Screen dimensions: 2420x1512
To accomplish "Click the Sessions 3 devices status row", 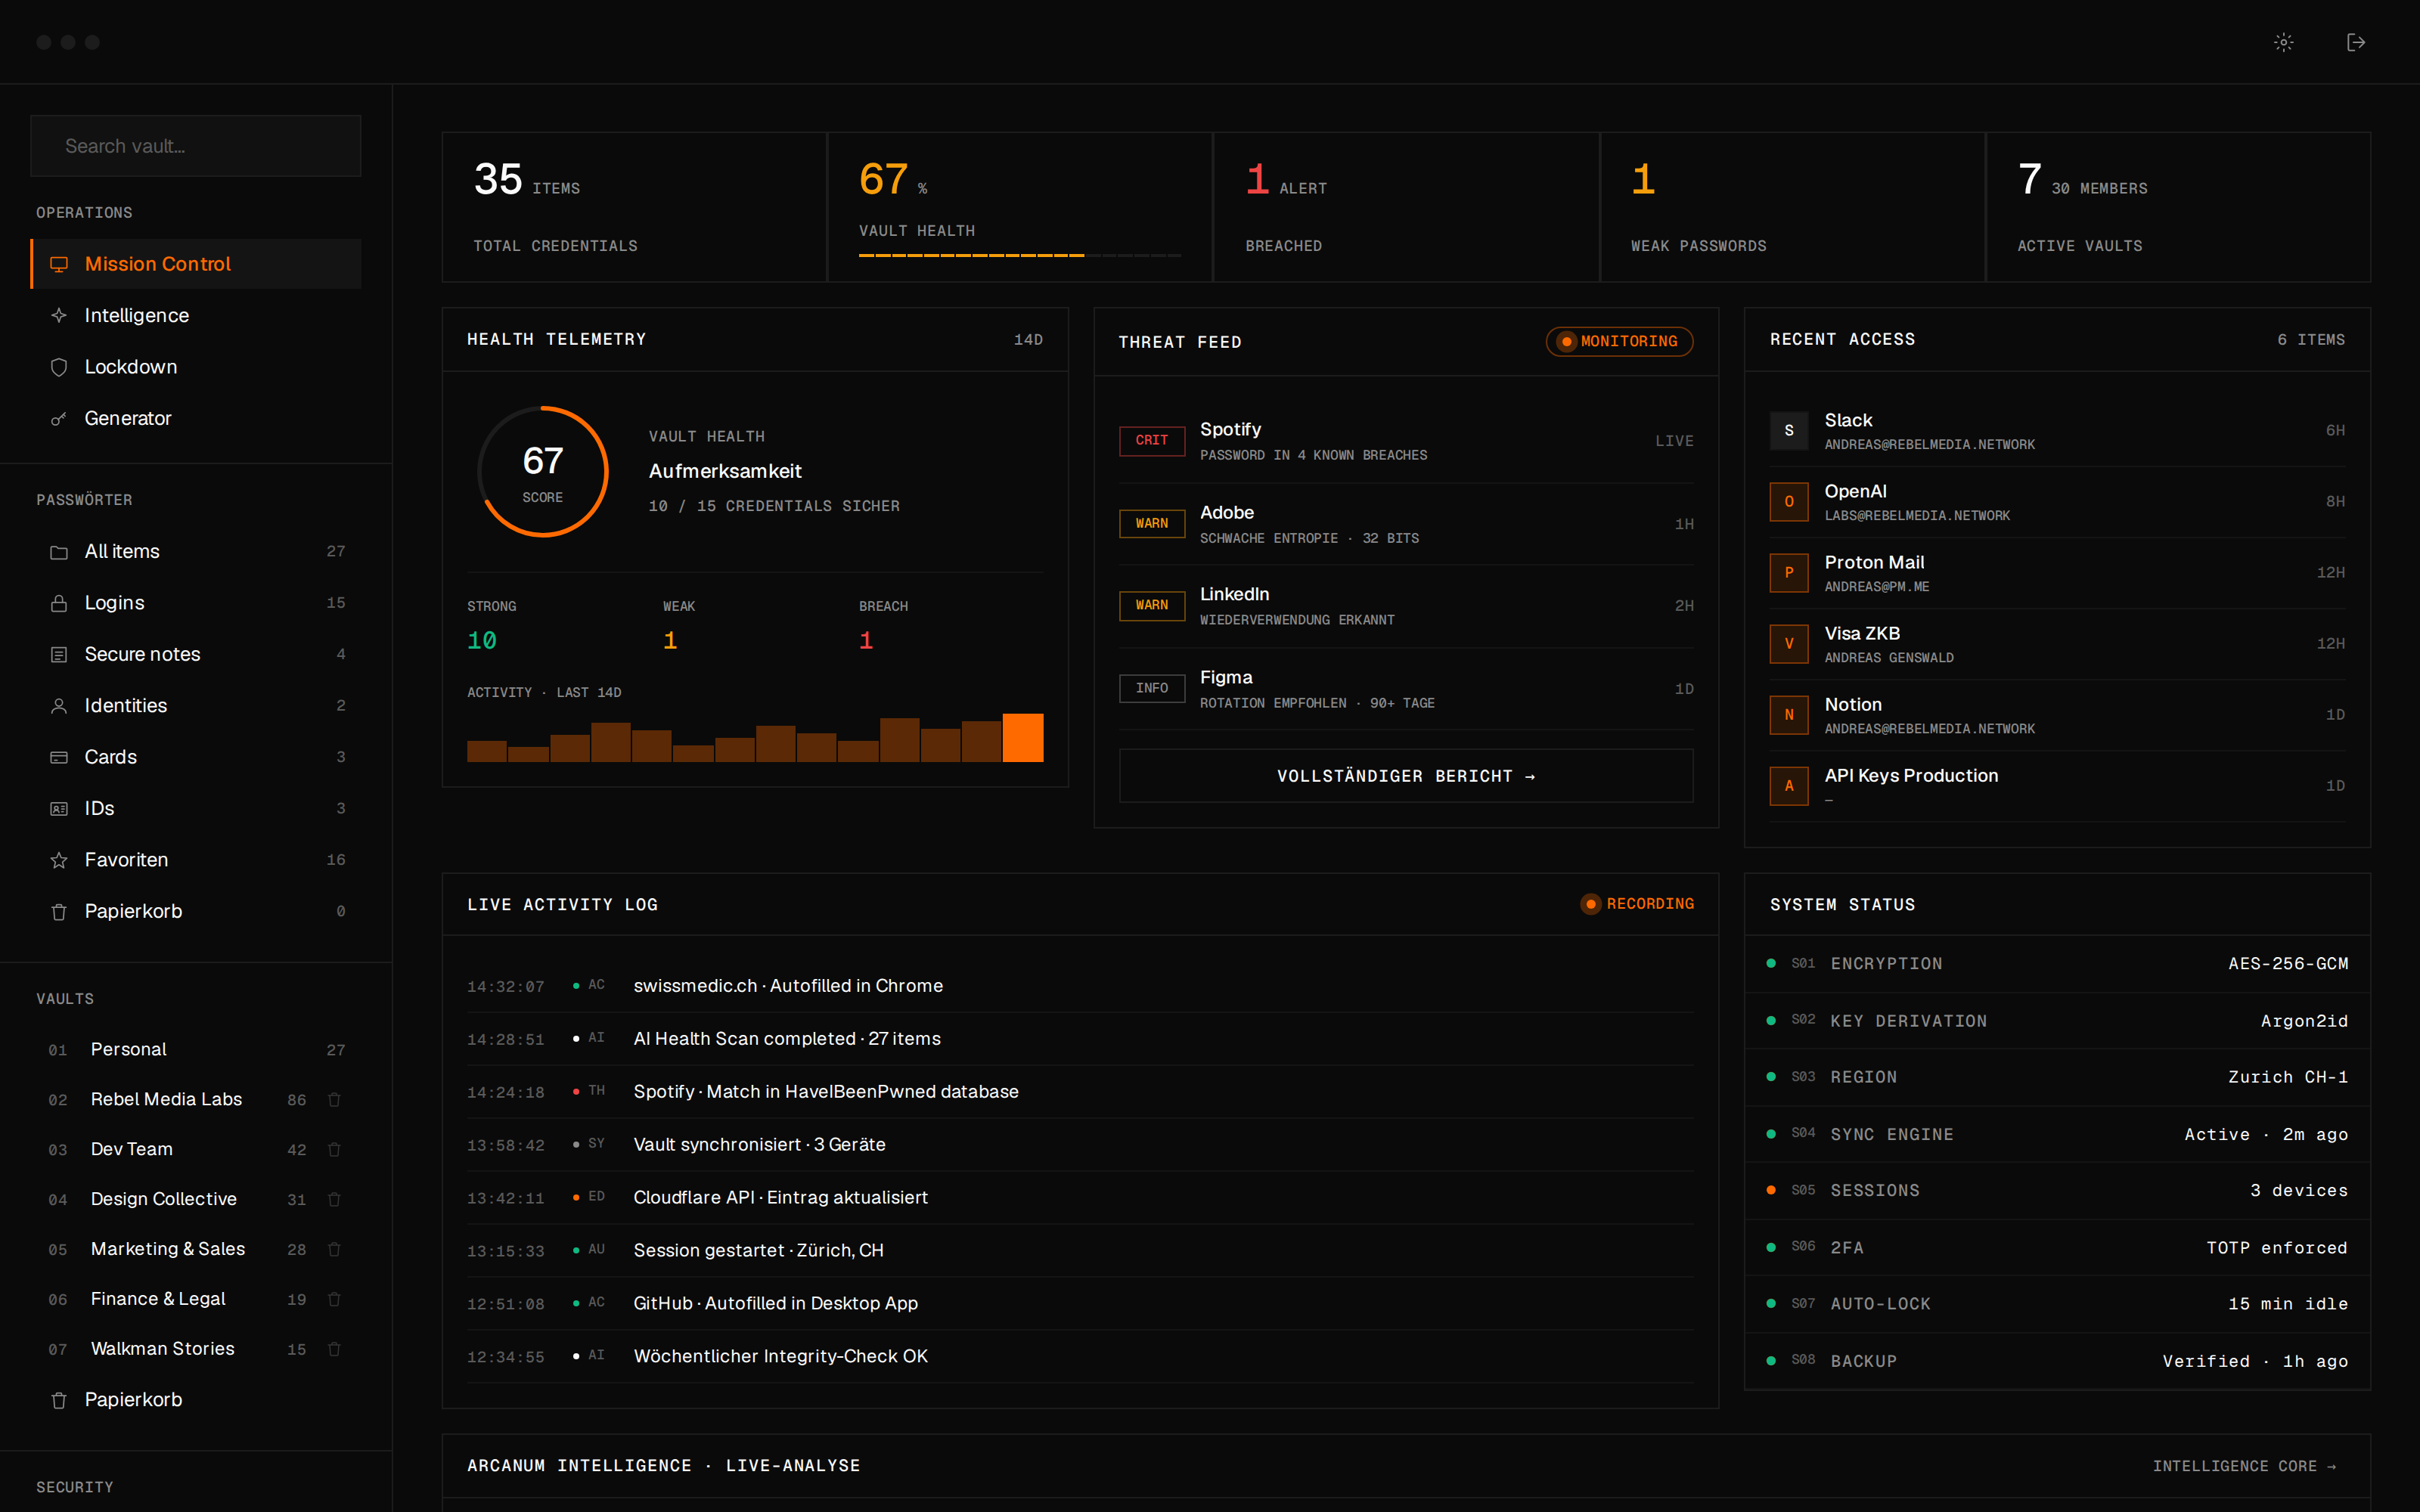I will tap(2058, 1191).
